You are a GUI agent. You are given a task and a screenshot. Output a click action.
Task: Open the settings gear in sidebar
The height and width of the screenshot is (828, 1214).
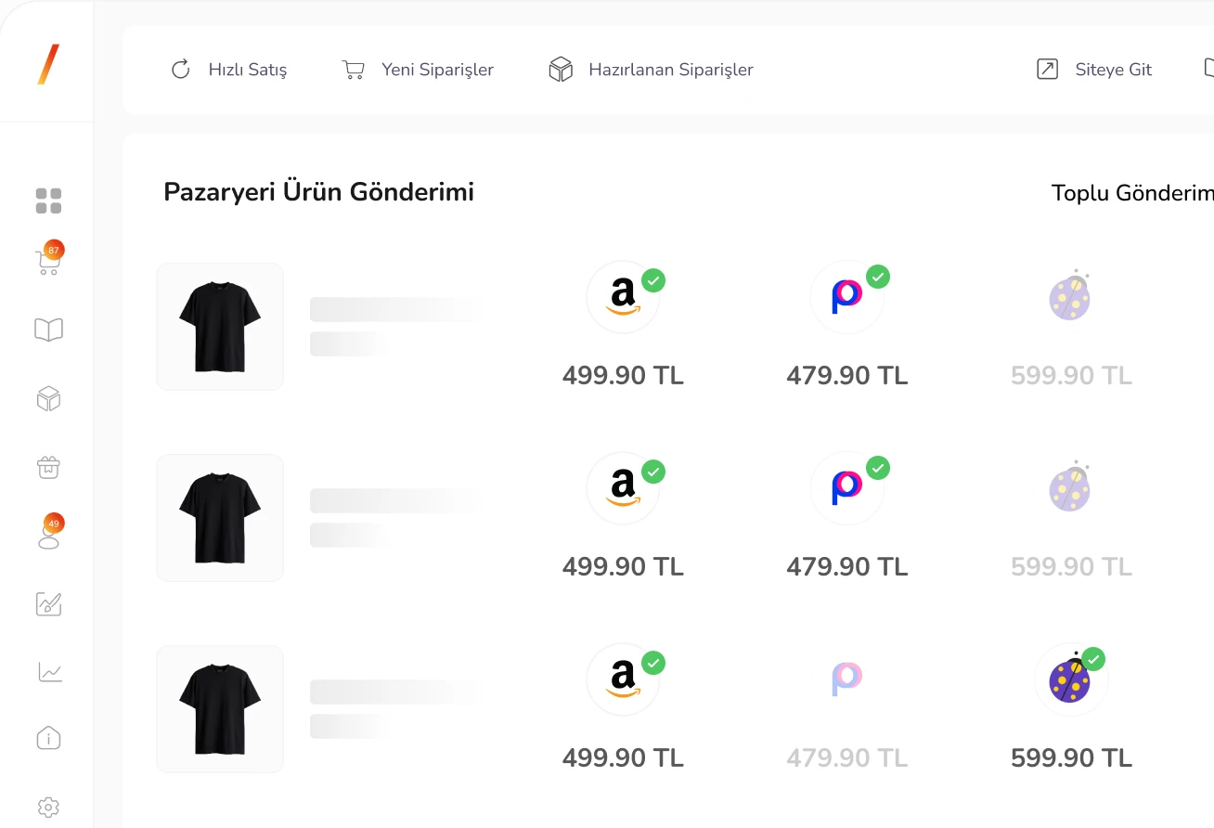coord(48,807)
